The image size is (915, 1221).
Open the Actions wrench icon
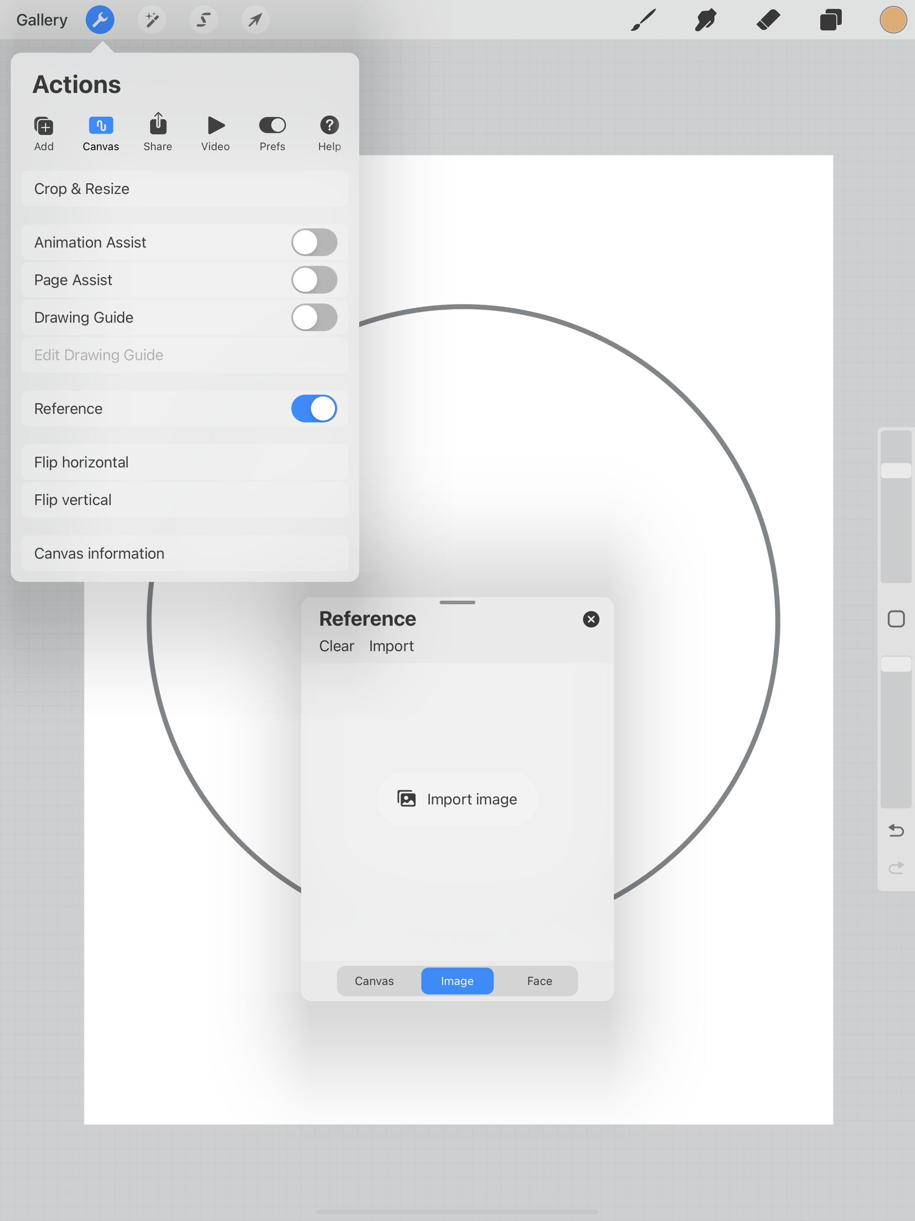pyautogui.click(x=100, y=20)
